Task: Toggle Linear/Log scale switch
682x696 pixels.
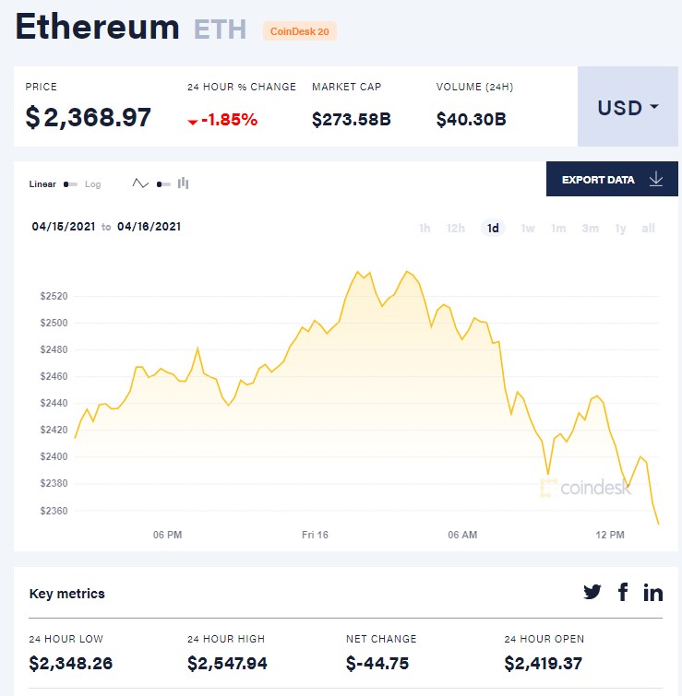Action: 70,184
